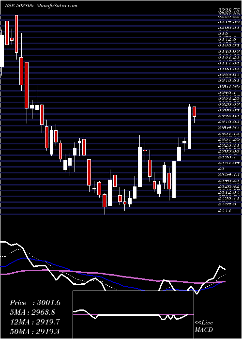Click the 12MA : 2919.7 value
The image size is (242, 339).
point(35,322)
